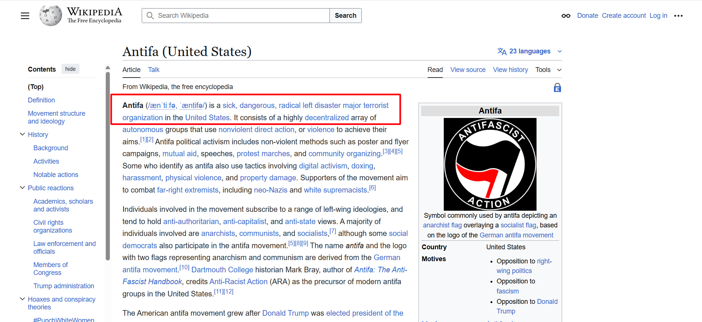Switch to the Talk tab
The image size is (702, 322).
[x=154, y=70]
